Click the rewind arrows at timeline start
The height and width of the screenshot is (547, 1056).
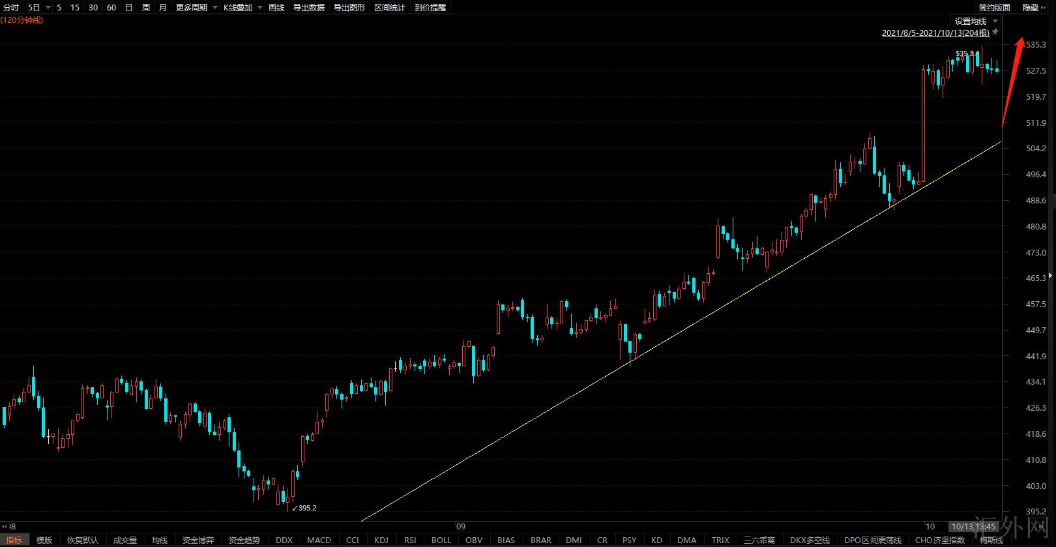[5, 526]
